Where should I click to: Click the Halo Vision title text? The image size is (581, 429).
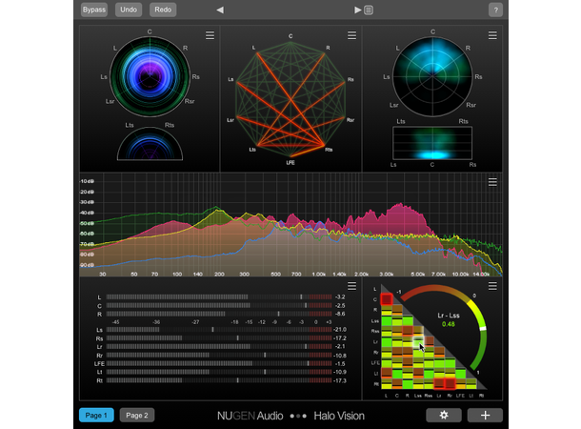(339, 416)
